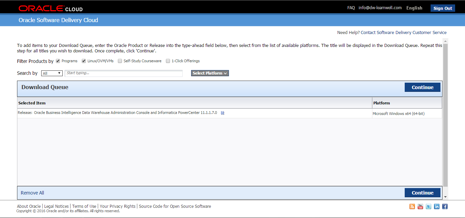
Task: Enable the 1-Click Offerings checkbox
Action: (x=168, y=61)
